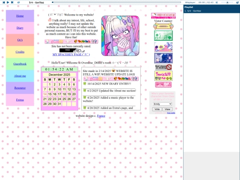
Task: Select day 1 in the calendar
Action: coord(50,84)
